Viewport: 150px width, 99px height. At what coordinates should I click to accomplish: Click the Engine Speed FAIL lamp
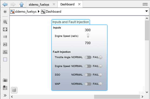pyautogui.click(x=100, y=66)
